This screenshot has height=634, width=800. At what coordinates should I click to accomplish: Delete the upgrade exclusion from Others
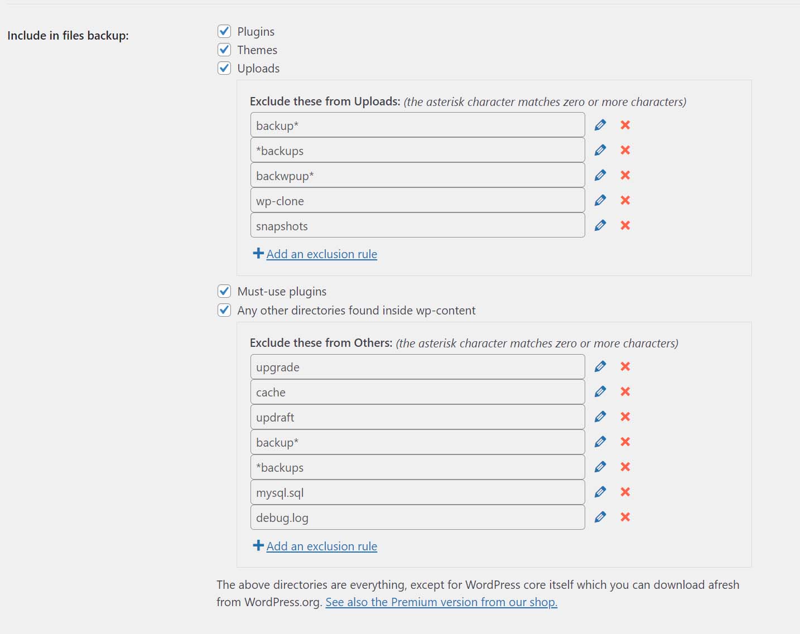(x=625, y=366)
